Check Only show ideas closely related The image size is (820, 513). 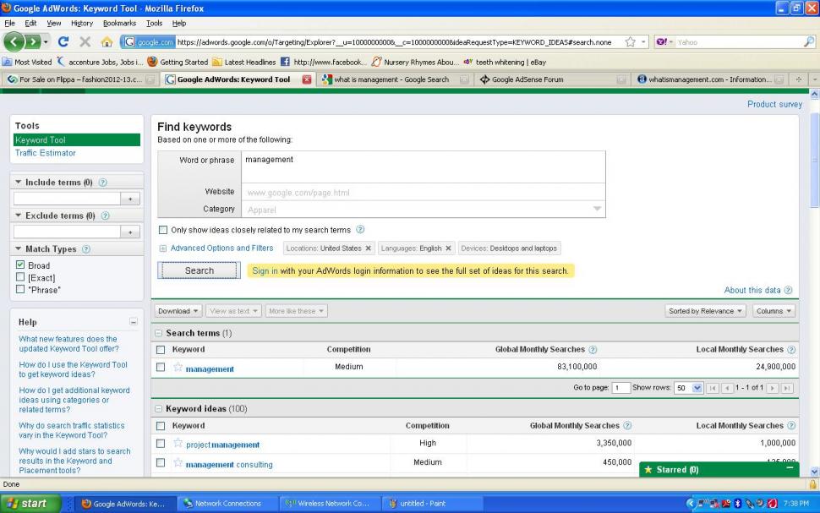tap(163, 230)
